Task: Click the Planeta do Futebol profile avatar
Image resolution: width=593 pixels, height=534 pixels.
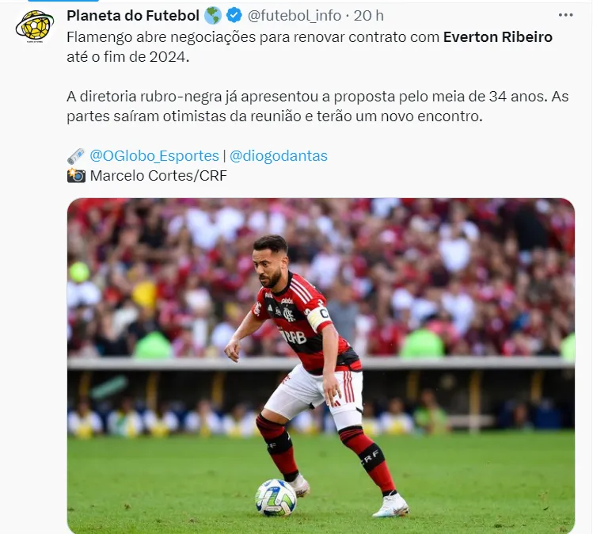Action: [x=34, y=26]
